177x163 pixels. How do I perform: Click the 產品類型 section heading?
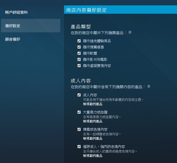point(81,26)
